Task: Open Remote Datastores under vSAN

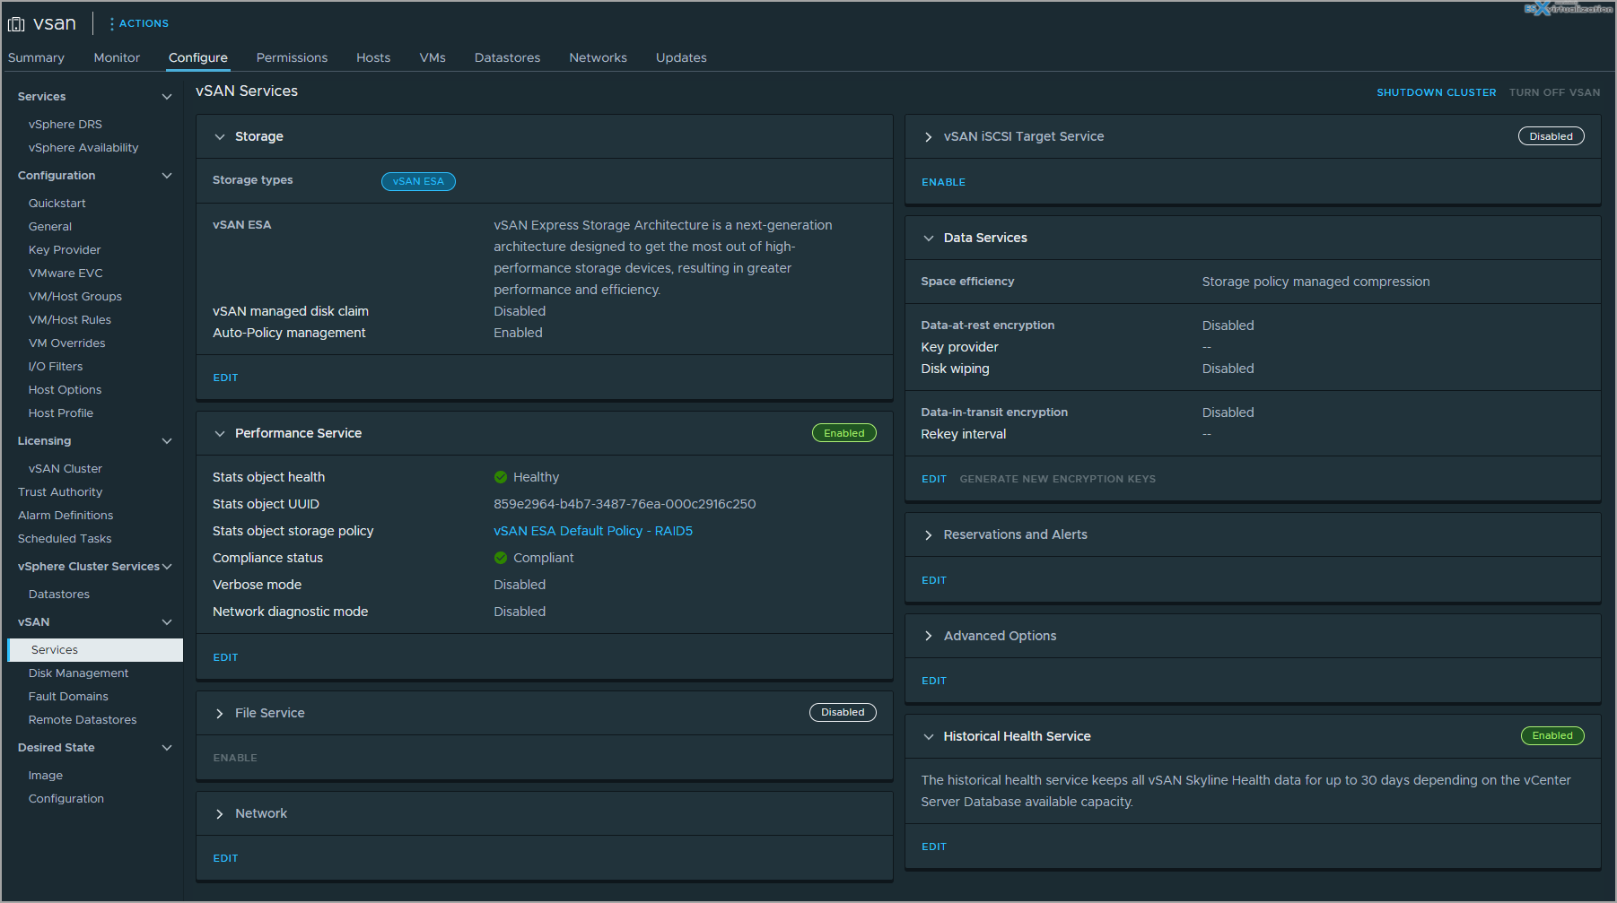Action: point(83,720)
